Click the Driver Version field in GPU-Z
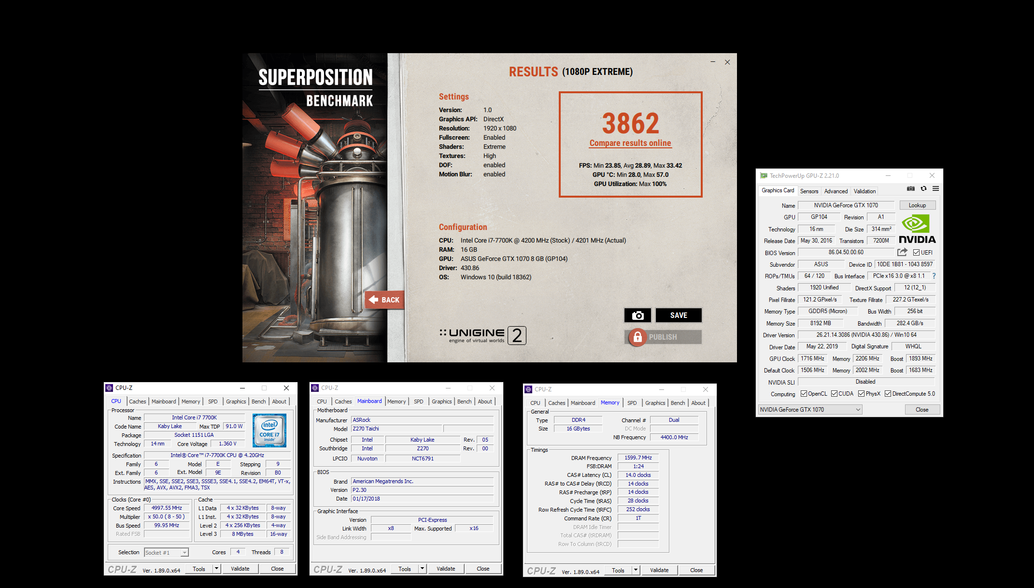This screenshot has height=588, width=1034. click(866, 335)
